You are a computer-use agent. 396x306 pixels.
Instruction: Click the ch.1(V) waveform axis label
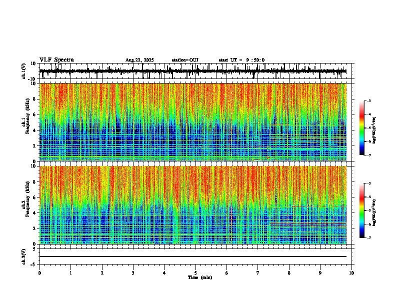pyautogui.click(x=24, y=71)
